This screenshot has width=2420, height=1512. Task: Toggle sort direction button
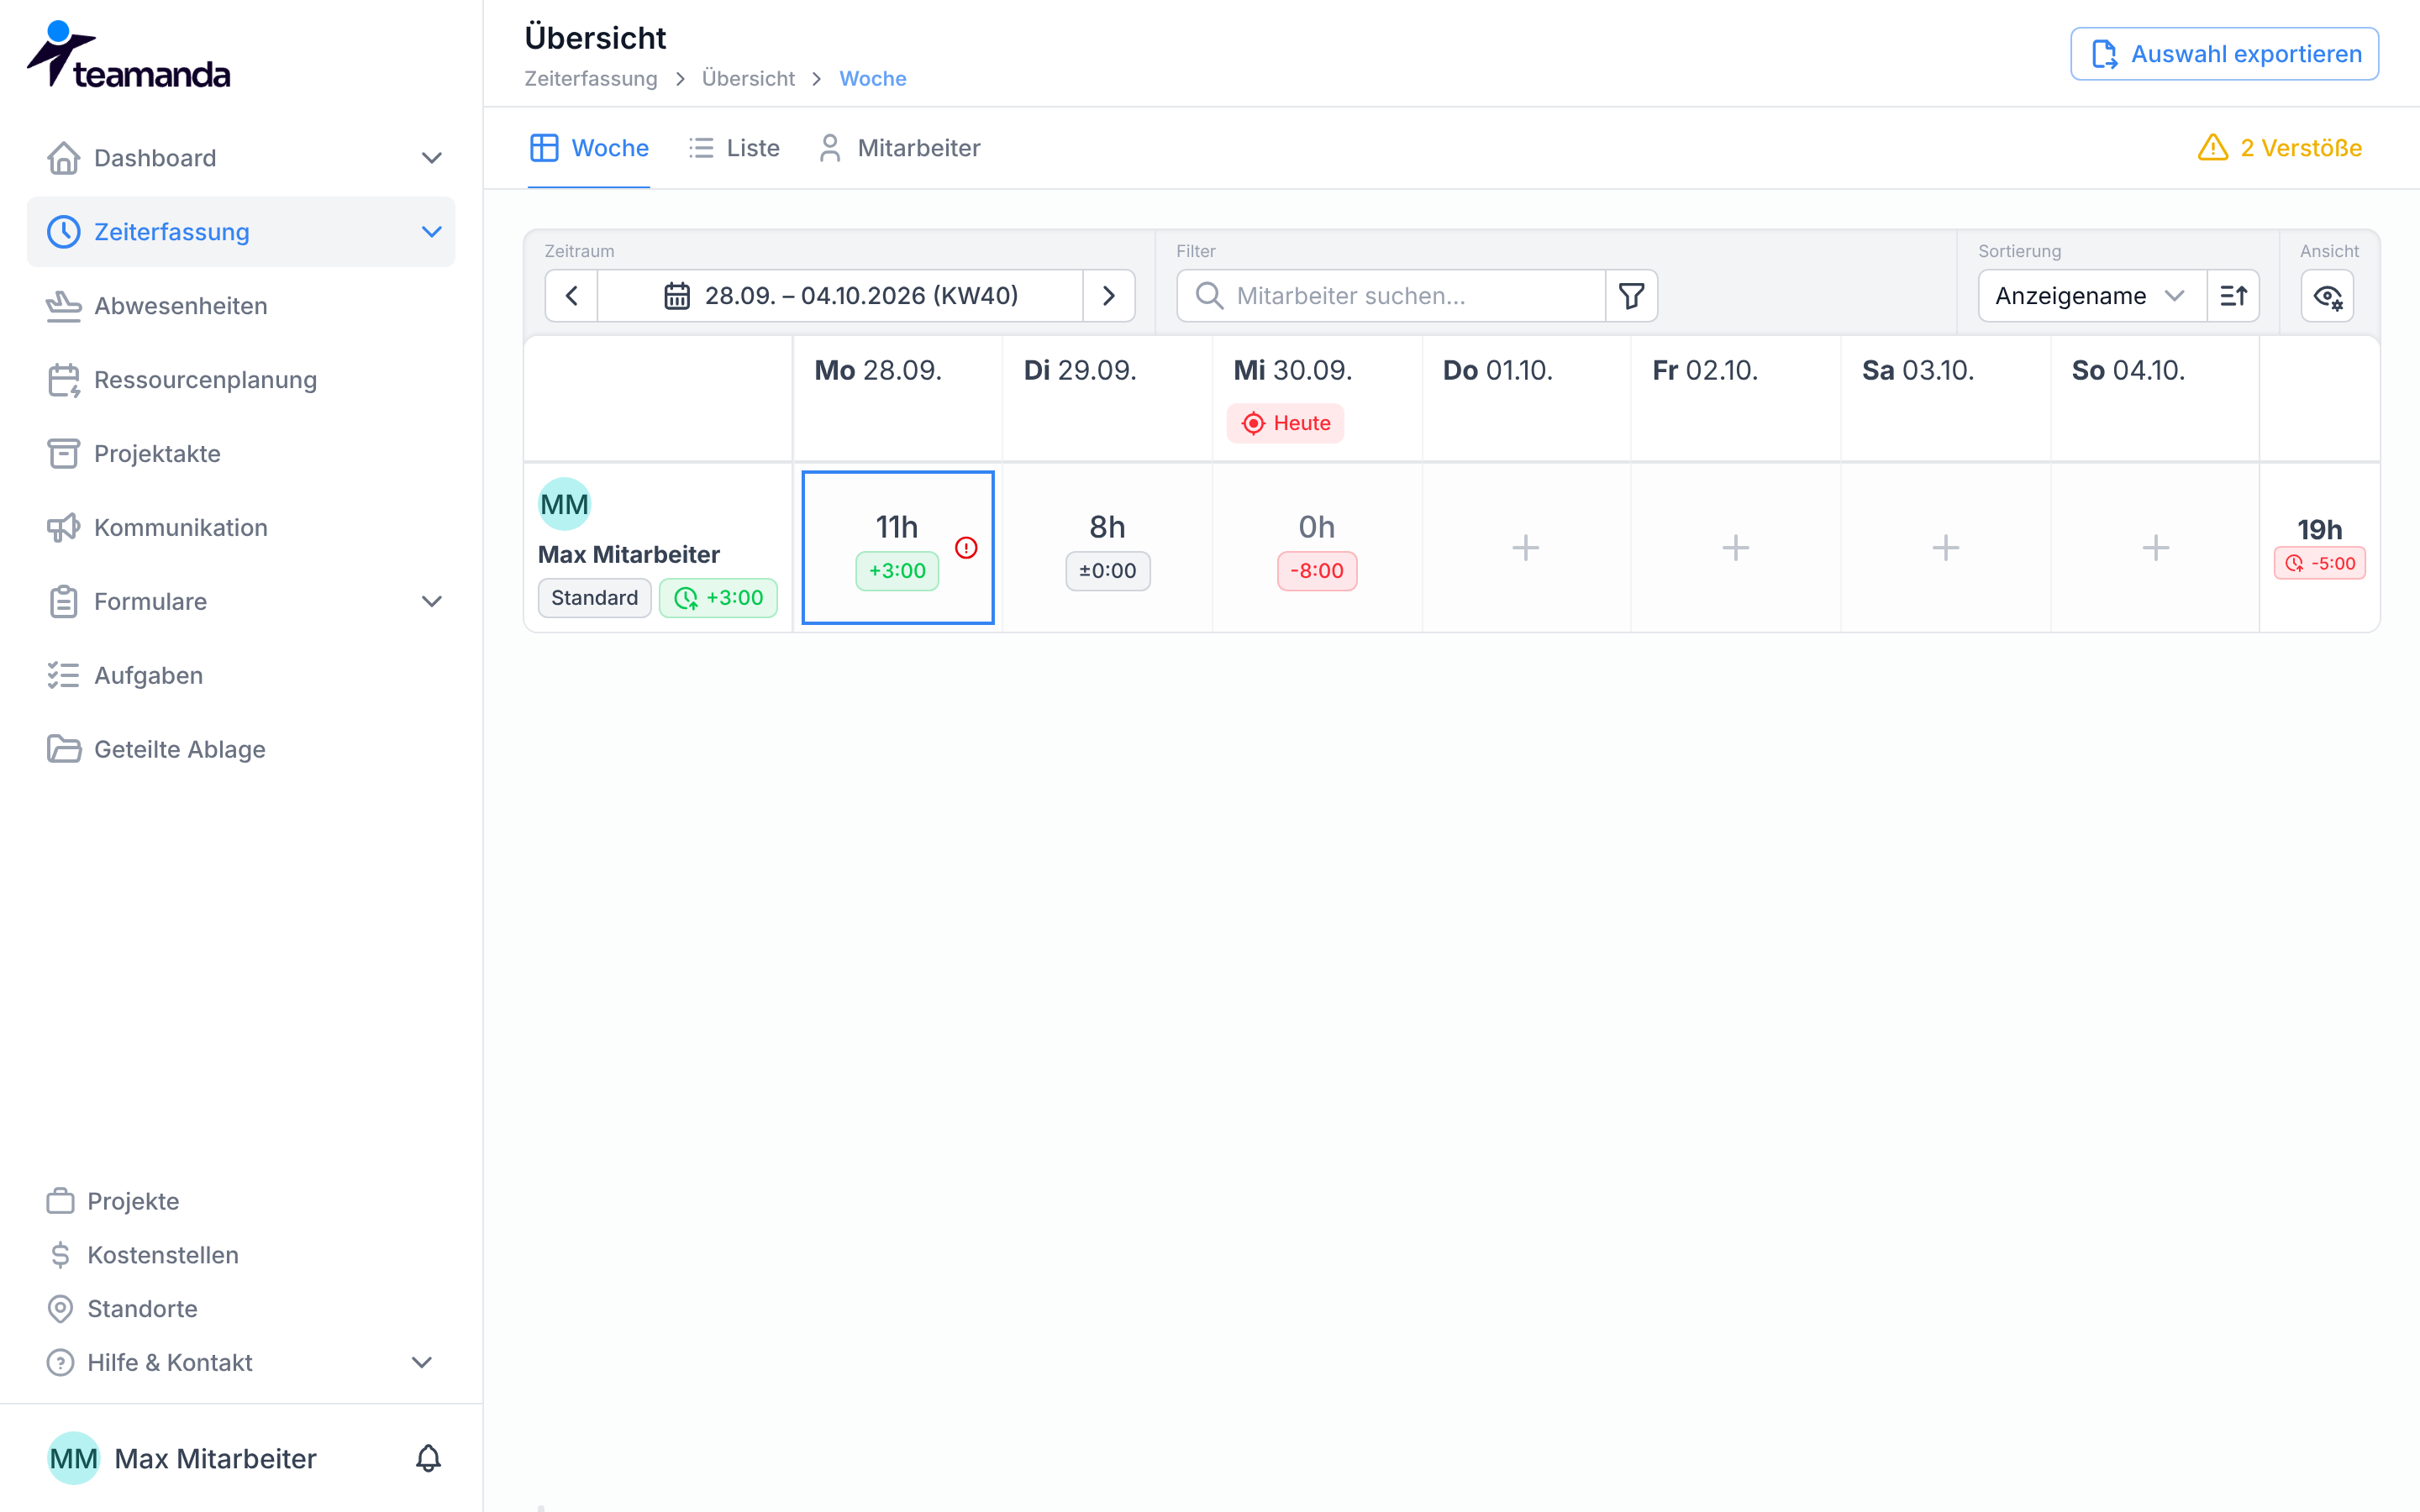(x=2234, y=296)
